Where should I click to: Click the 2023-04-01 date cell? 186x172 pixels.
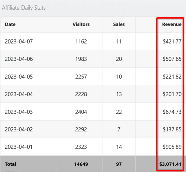(x=19, y=147)
